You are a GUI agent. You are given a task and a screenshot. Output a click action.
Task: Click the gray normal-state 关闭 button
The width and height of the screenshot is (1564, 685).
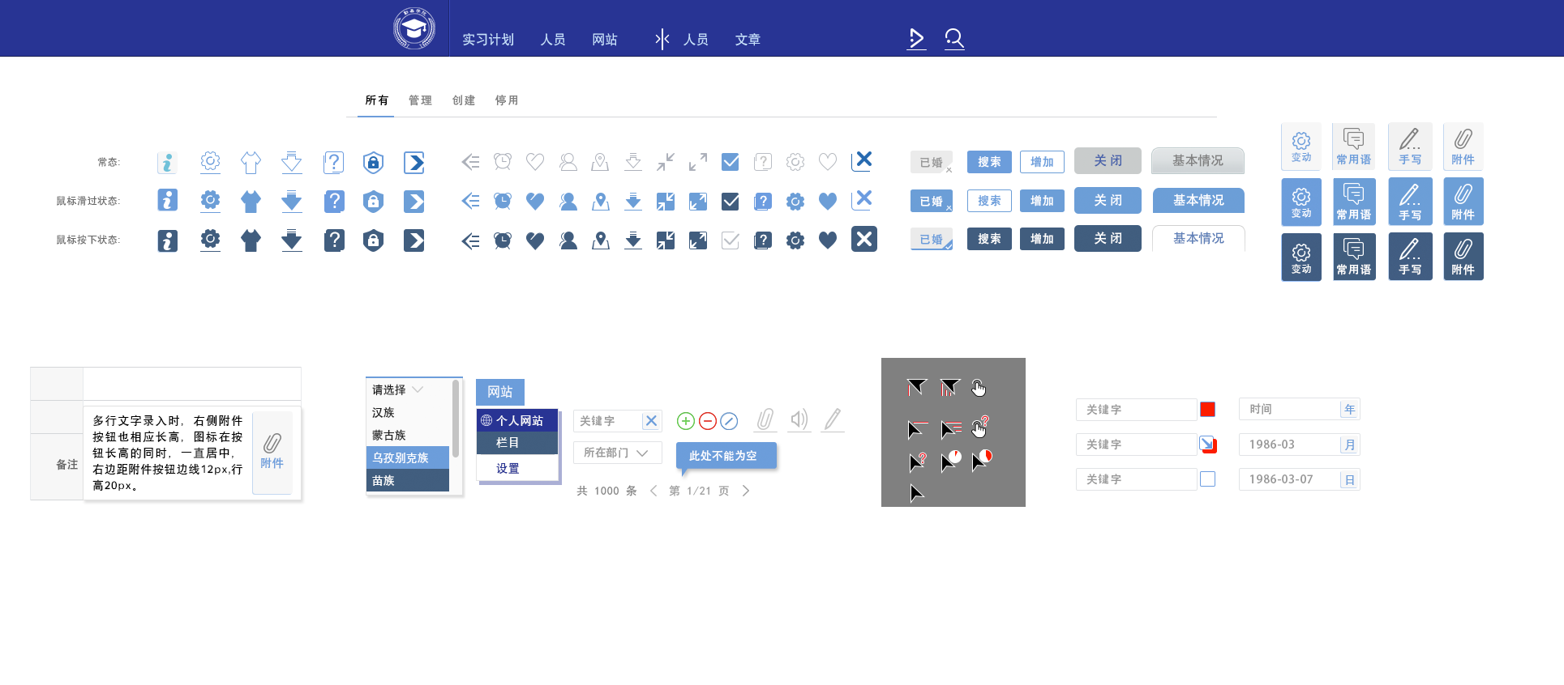coord(1108,161)
